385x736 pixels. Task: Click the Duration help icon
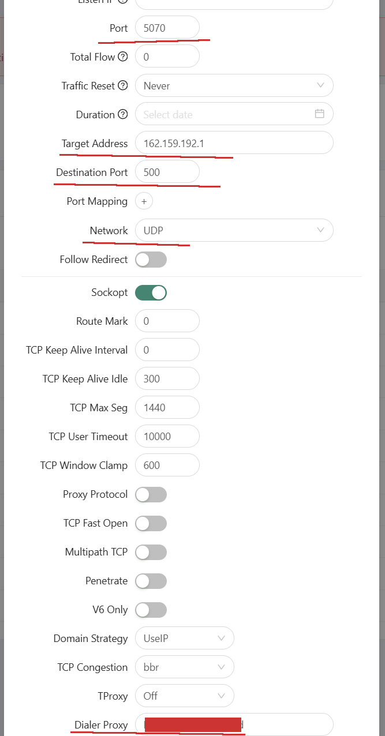pyautogui.click(x=123, y=115)
